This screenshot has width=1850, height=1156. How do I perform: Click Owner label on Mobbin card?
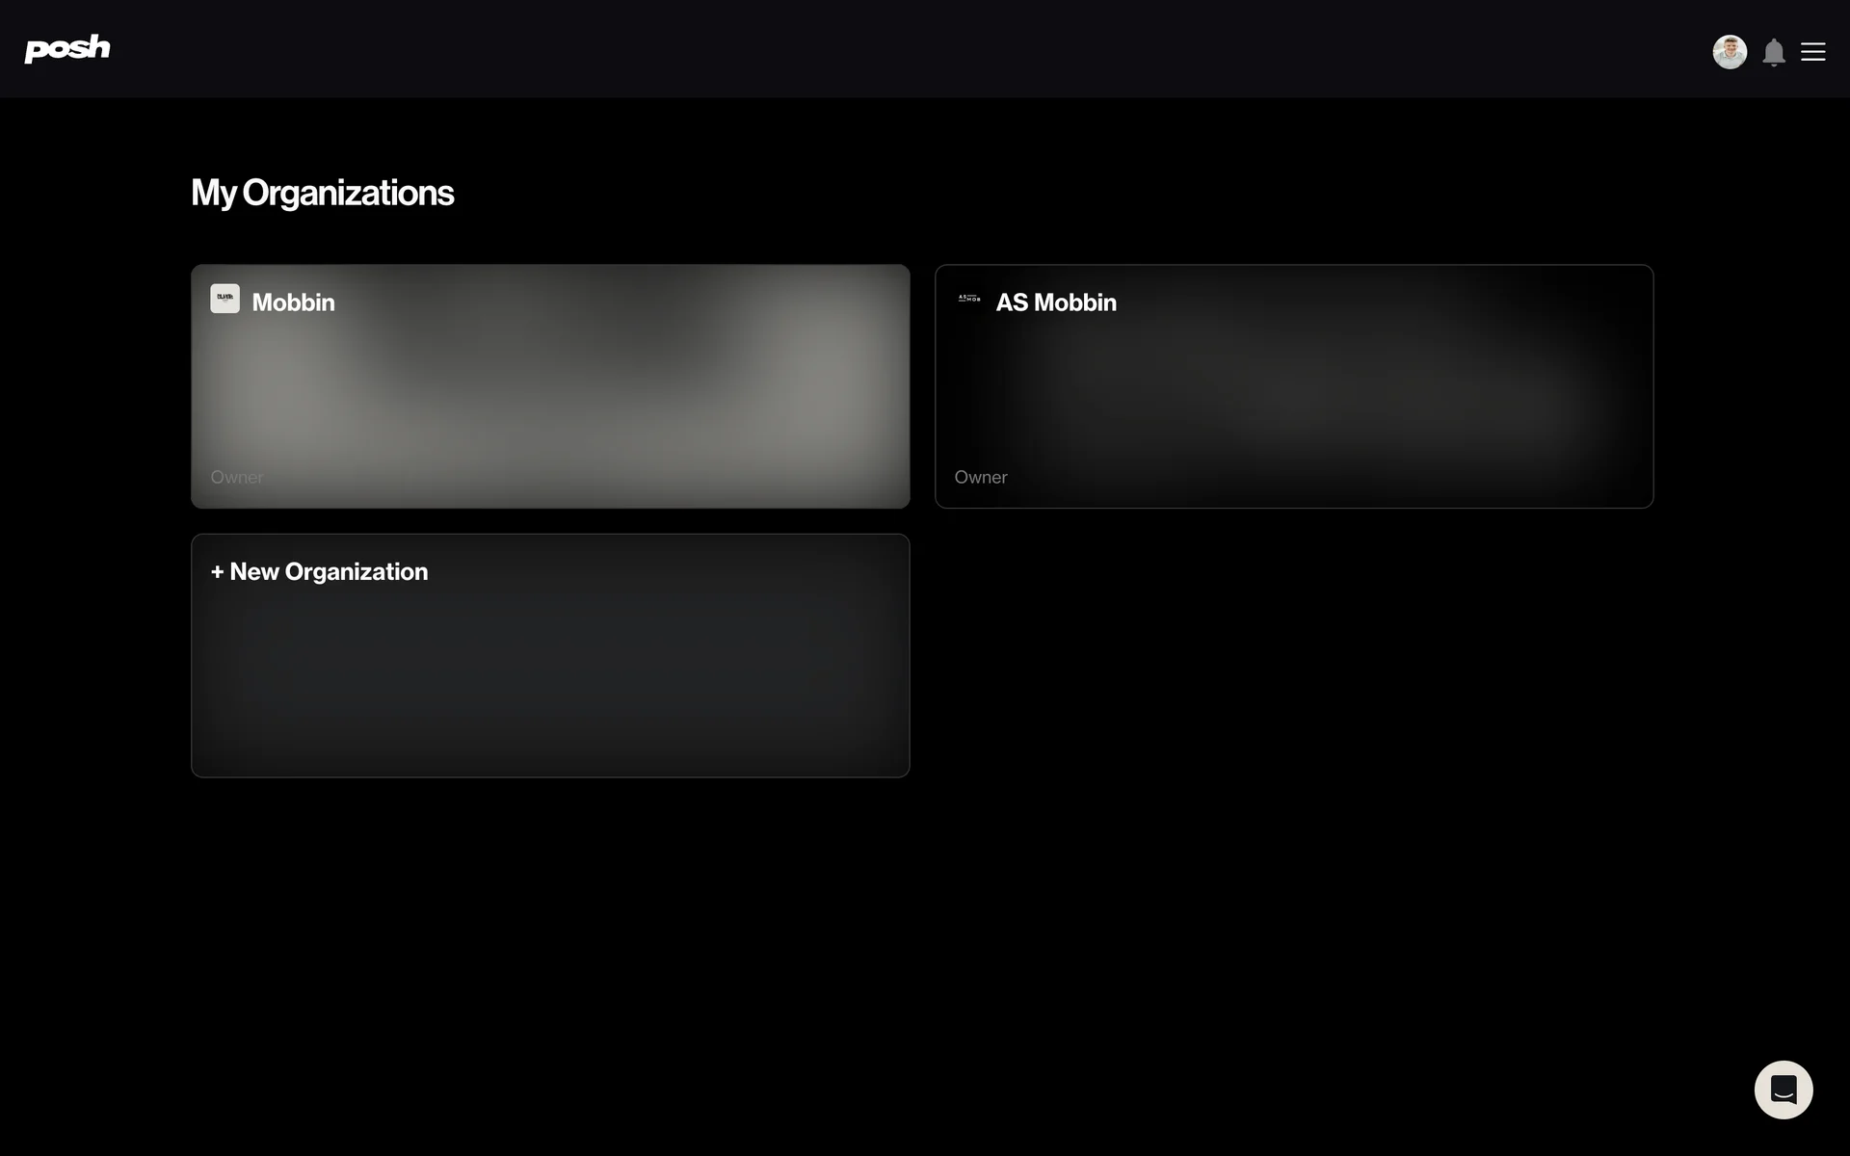pos(236,477)
